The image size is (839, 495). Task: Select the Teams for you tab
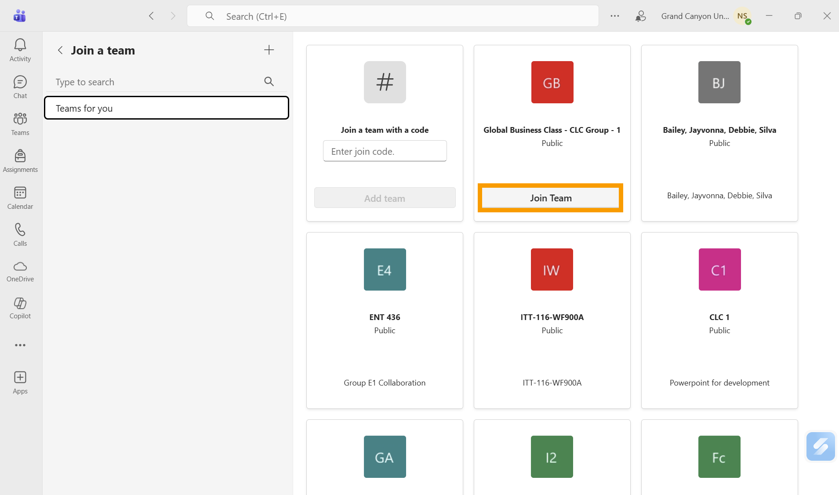point(167,108)
